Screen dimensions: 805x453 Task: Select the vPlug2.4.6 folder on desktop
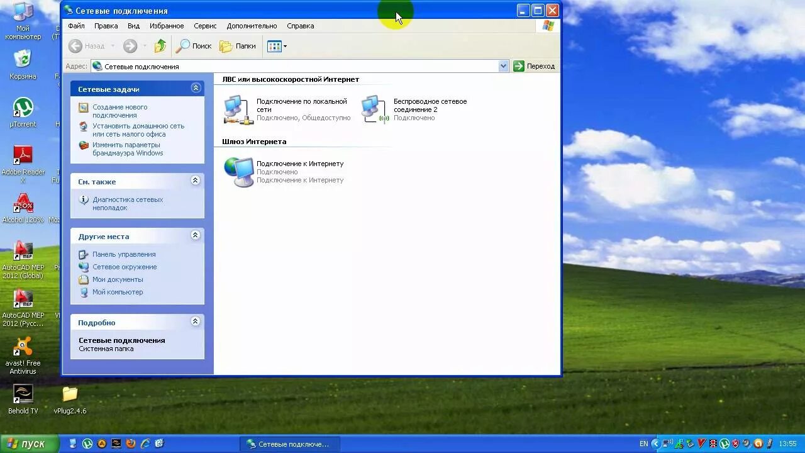[x=70, y=399]
